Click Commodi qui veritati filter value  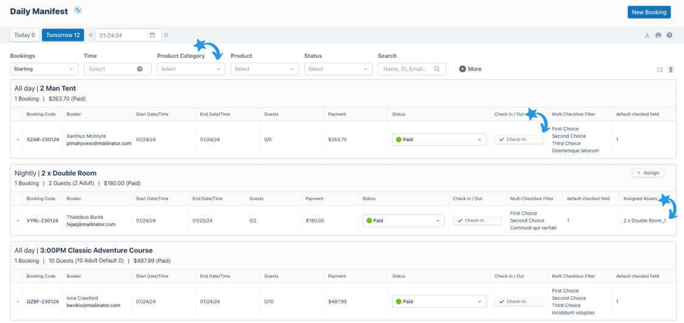[534, 228]
